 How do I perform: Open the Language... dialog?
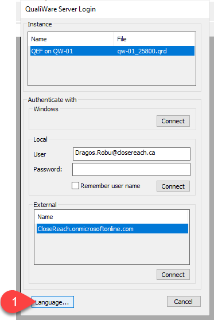click(x=53, y=302)
